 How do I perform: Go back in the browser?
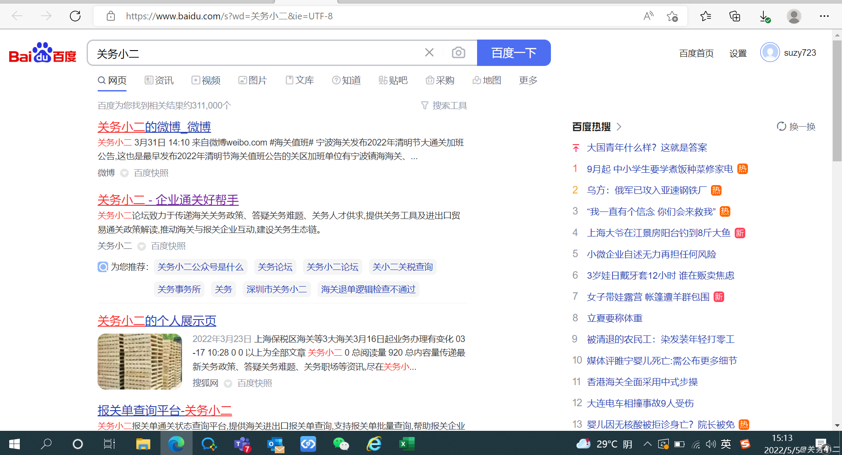tap(18, 16)
